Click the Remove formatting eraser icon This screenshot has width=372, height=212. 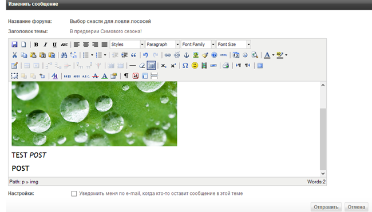(x=142, y=66)
